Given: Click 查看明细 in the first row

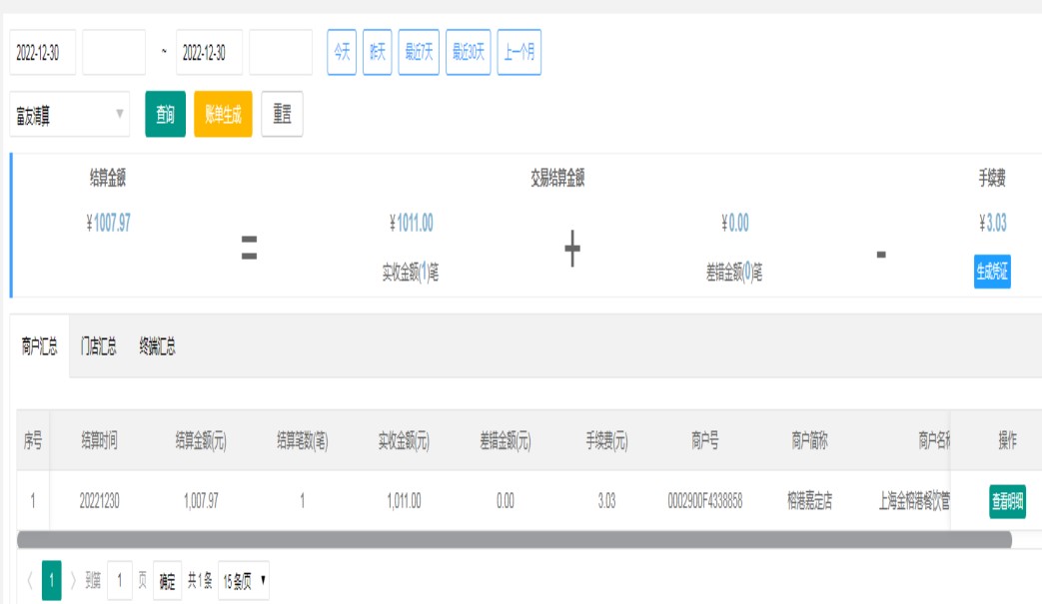Looking at the screenshot, I should point(1007,501).
